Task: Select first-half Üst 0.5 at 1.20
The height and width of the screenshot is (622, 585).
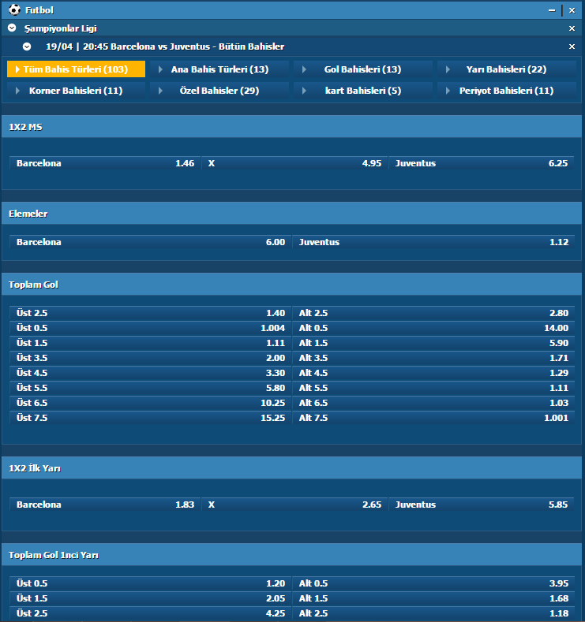Action: (151, 583)
